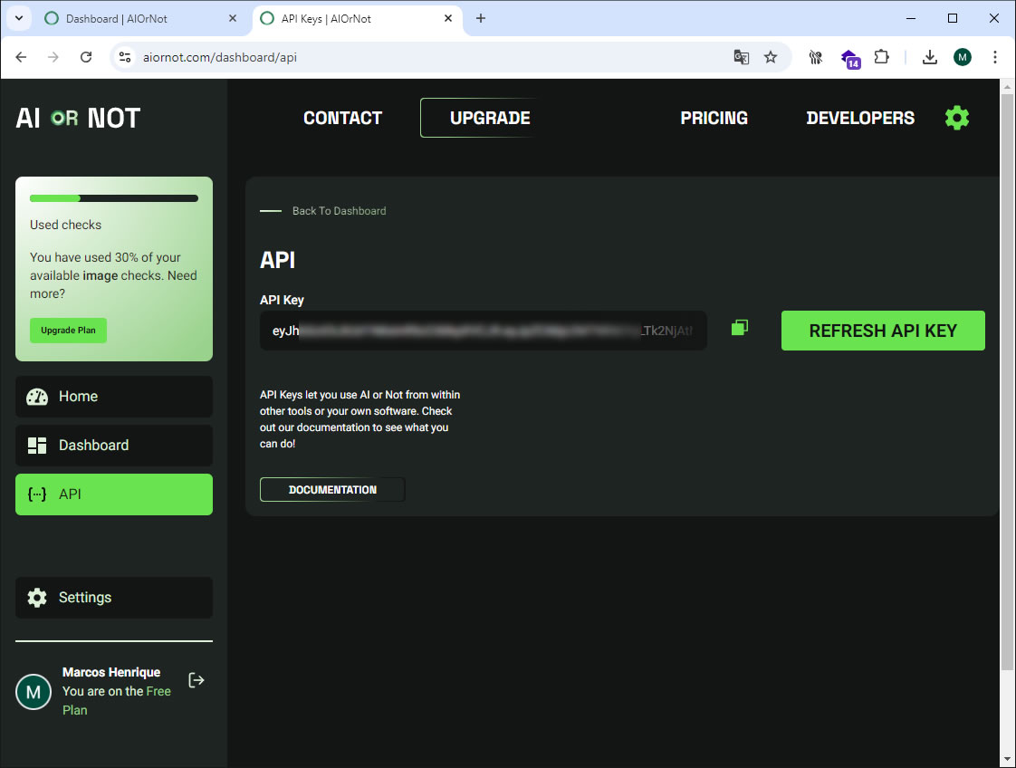This screenshot has width=1016, height=768.
Task: Click the API Key text field
Action: [x=484, y=331]
